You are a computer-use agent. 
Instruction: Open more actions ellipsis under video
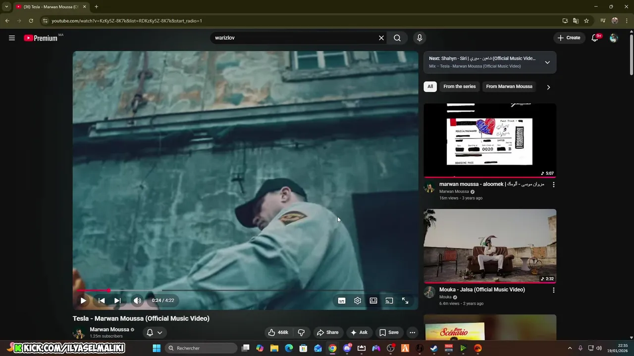click(x=412, y=332)
